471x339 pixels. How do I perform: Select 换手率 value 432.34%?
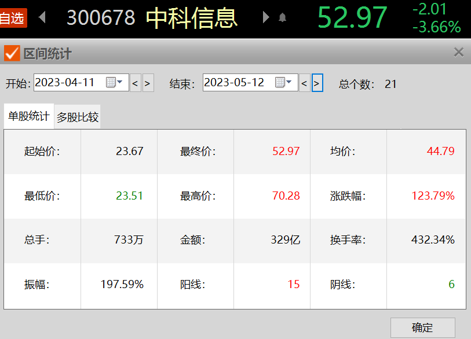pyautogui.click(x=433, y=239)
